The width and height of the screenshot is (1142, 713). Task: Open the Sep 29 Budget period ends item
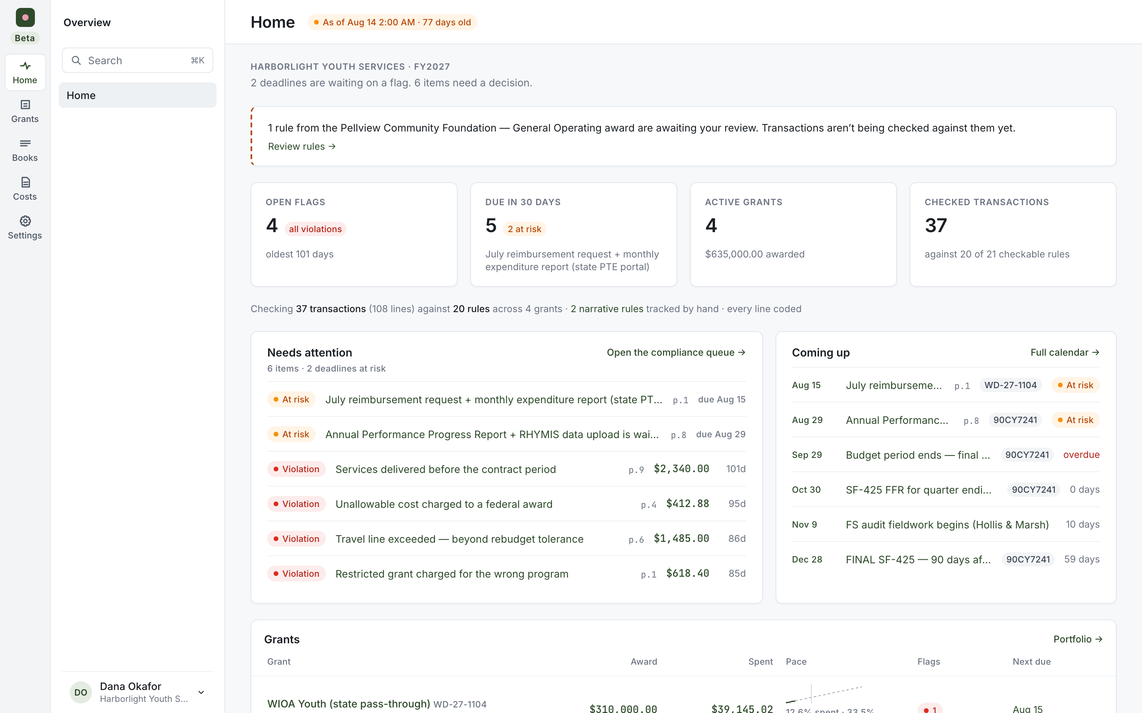coord(946,455)
